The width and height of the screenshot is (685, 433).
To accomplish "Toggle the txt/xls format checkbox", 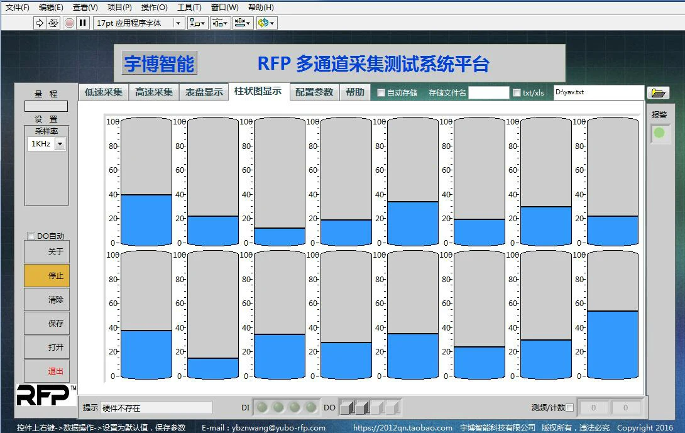I will (x=517, y=92).
